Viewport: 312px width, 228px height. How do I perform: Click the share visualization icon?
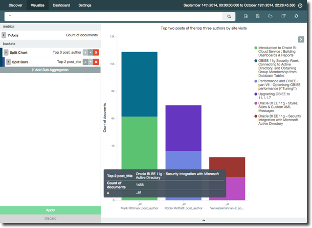coord(284,16)
